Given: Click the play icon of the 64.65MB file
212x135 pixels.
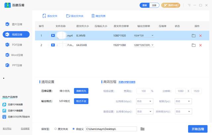Looking at the screenshot, I should (x=53, y=45).
